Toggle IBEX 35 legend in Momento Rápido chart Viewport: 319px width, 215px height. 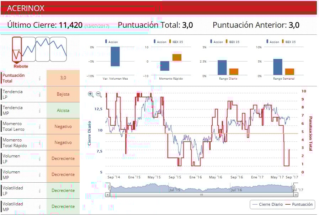(x=176, y=42)
